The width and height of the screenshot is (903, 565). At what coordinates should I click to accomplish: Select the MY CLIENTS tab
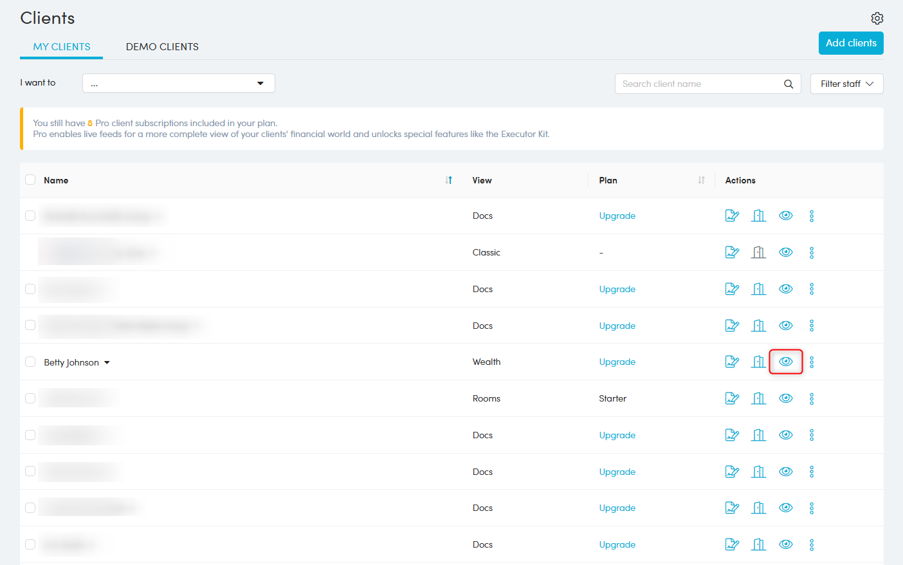click(x=62, y=47)
